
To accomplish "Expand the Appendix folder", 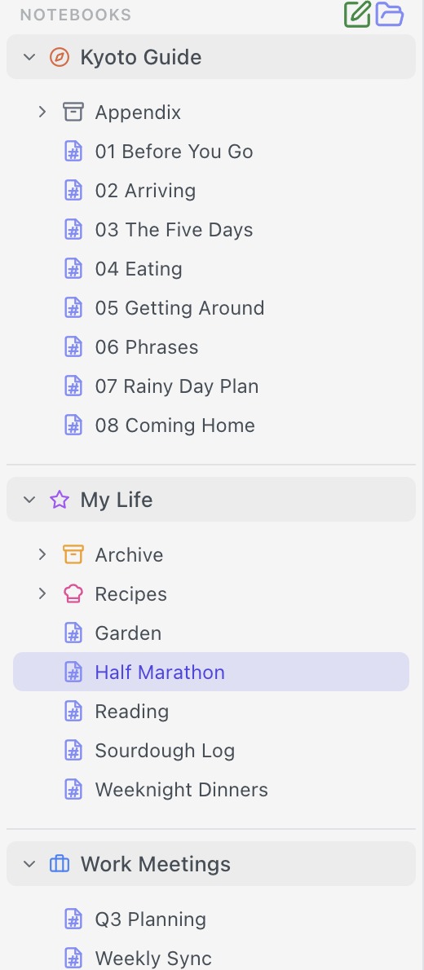I will tap(42, 112).
